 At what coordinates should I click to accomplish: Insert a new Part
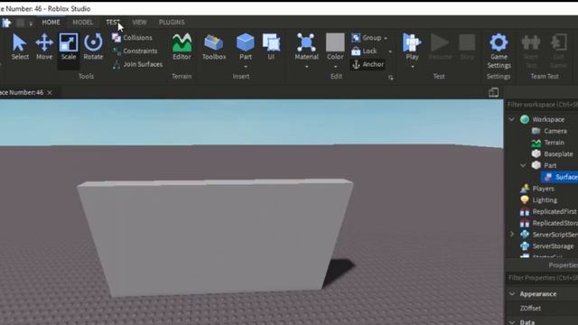tap(246, 47)
